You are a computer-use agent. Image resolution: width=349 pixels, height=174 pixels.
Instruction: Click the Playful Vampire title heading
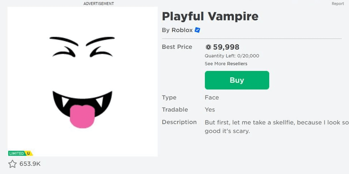click(210, 16)
